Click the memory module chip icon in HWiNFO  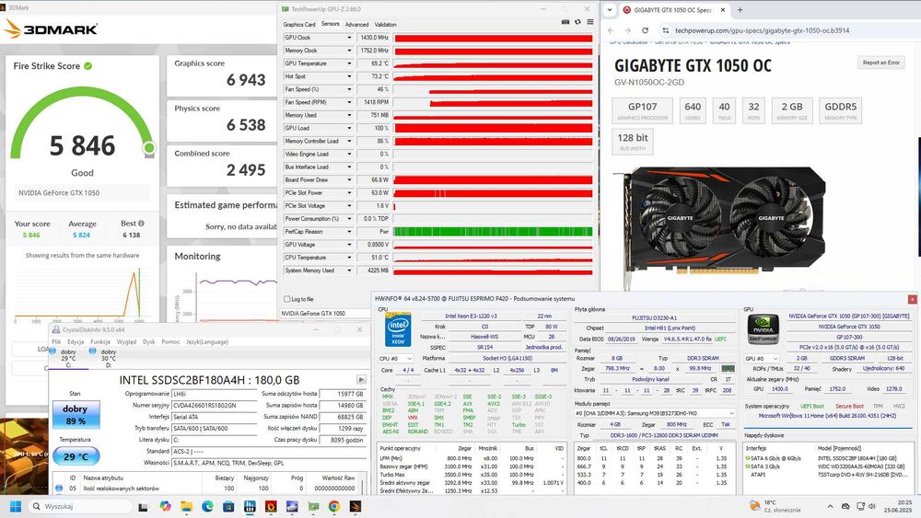click(x=728, y=368)
